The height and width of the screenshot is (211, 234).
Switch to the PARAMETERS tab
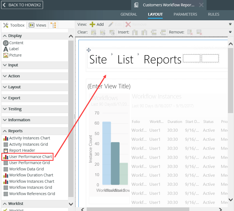(x=185, y=14)
